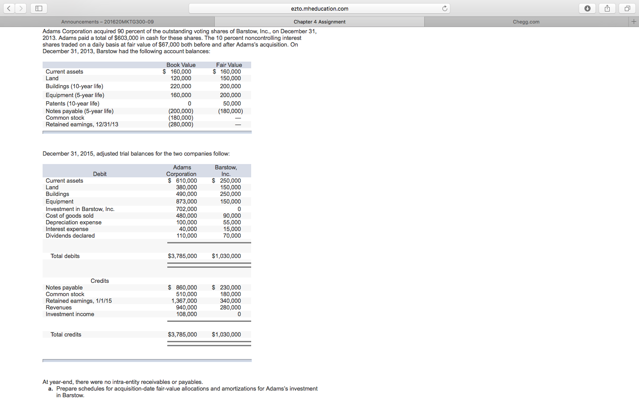Select the Chapter 4 Assignment tab

(319, 21)
